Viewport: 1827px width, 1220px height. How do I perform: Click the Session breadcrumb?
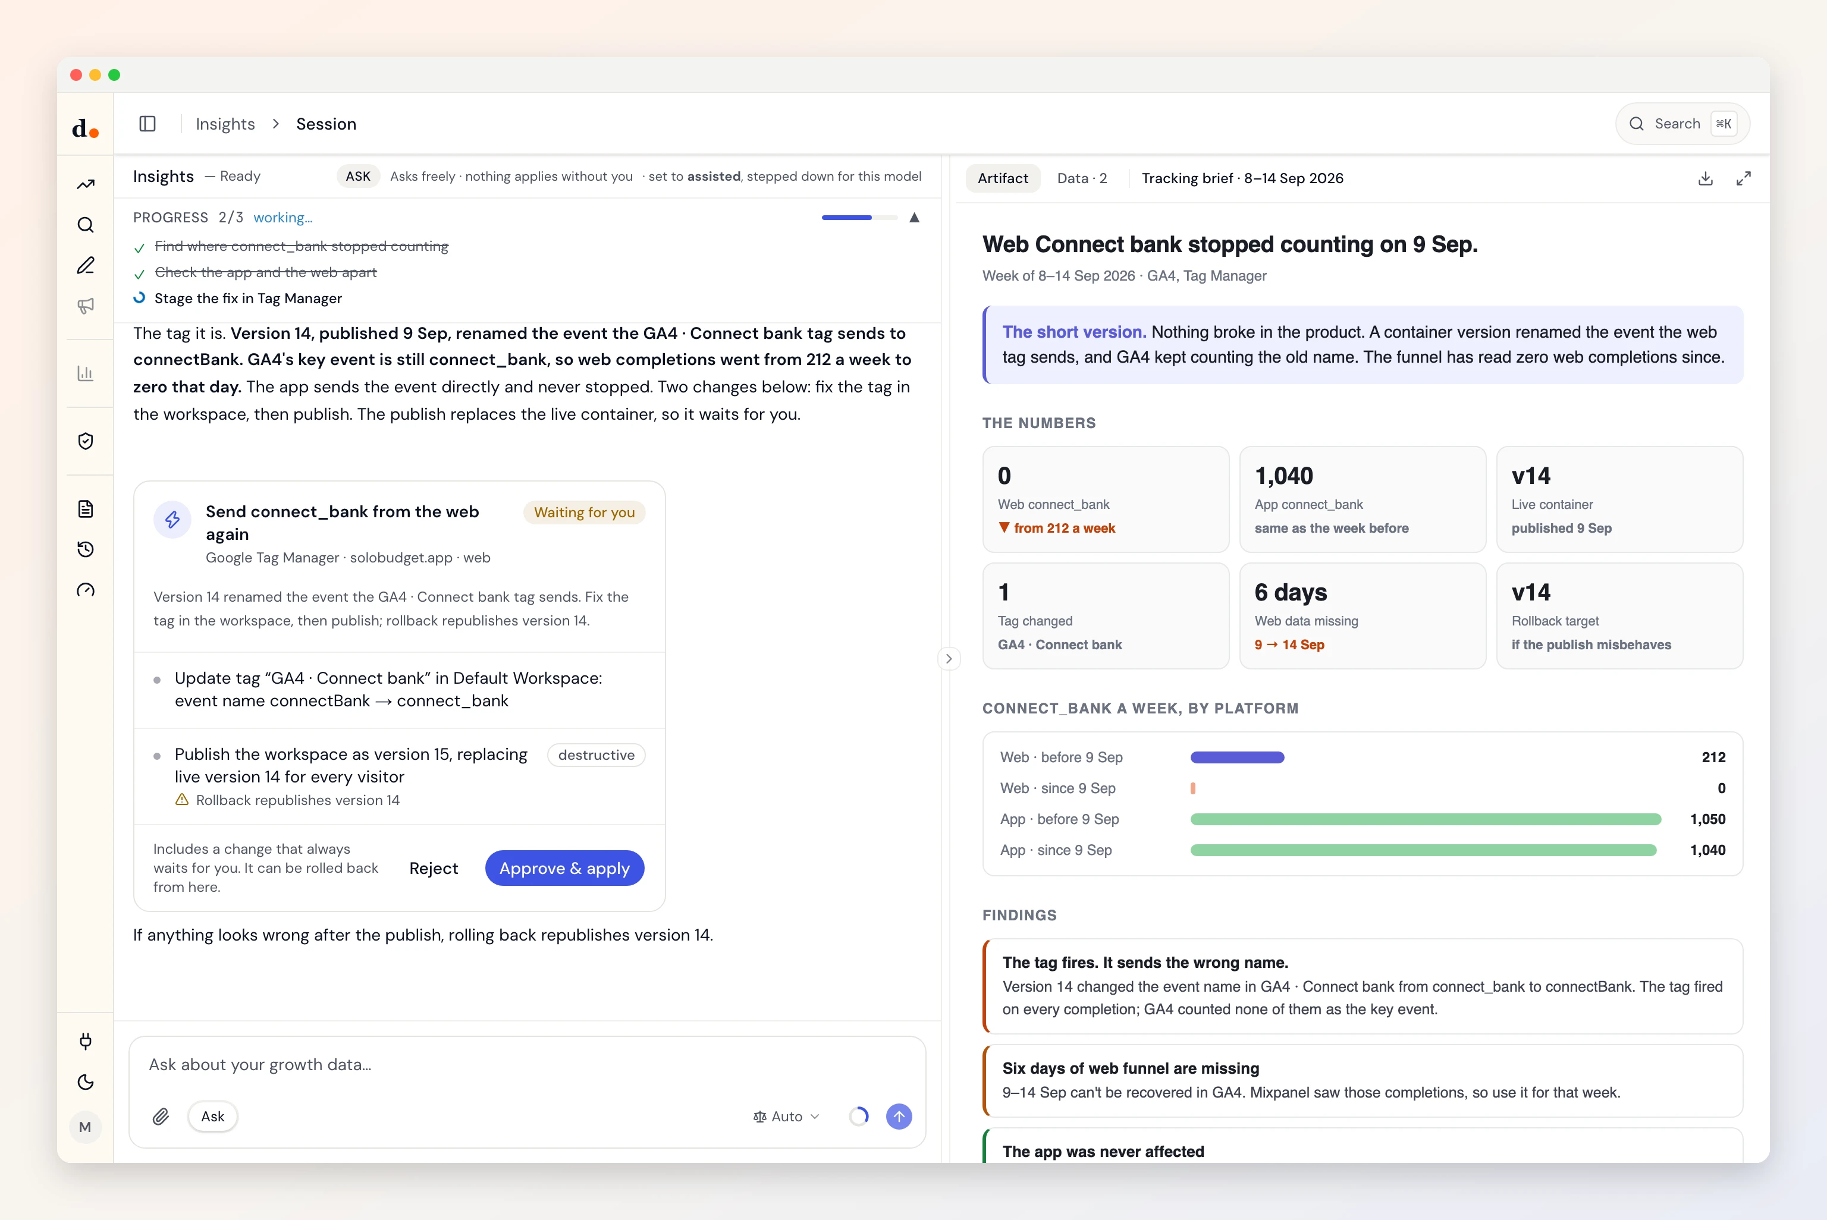click(x=326, y=124)
